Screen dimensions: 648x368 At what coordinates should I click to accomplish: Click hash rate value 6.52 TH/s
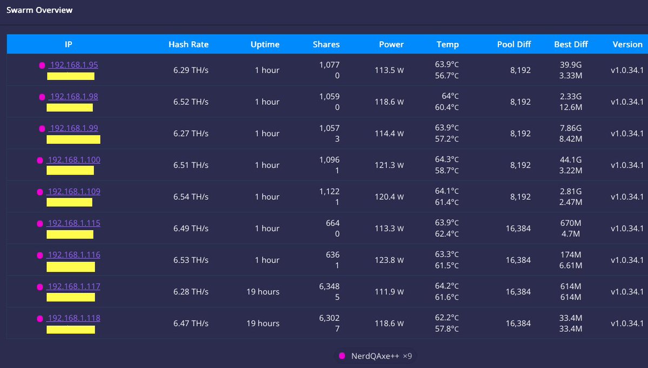coord(191,102)
